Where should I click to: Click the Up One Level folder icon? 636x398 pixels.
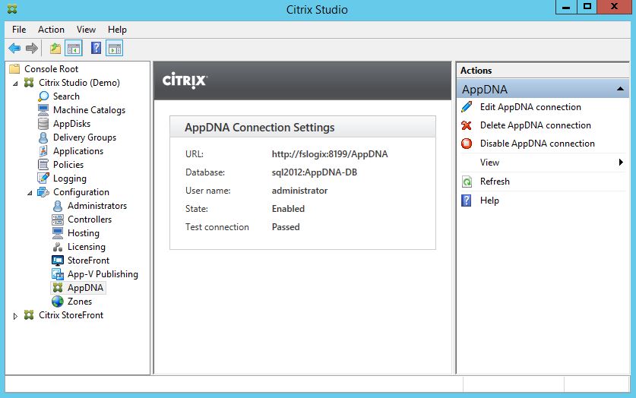click(x=55, y=49)
